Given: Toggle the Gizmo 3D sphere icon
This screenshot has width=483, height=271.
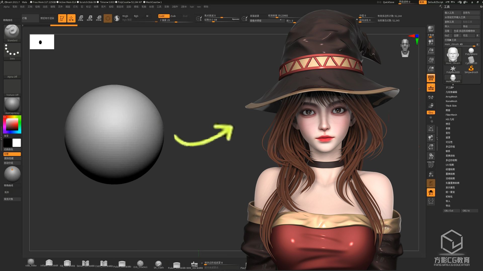Looking at the screenshot, I should [x=108, y=18].
